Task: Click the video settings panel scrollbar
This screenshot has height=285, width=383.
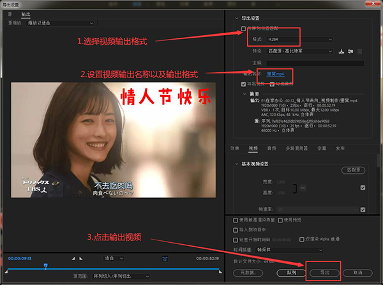Action: [379, 160]
